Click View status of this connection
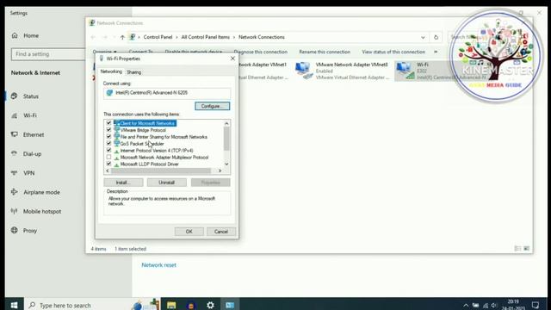Image resolution: width=551 pixels, height=310 pixels. (393, 52)
